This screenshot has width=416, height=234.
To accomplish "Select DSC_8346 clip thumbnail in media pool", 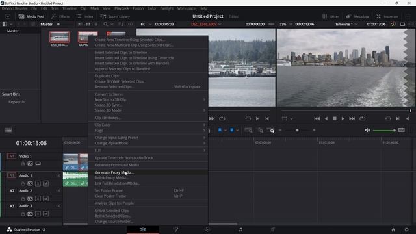I will click(x=59, y=37).
